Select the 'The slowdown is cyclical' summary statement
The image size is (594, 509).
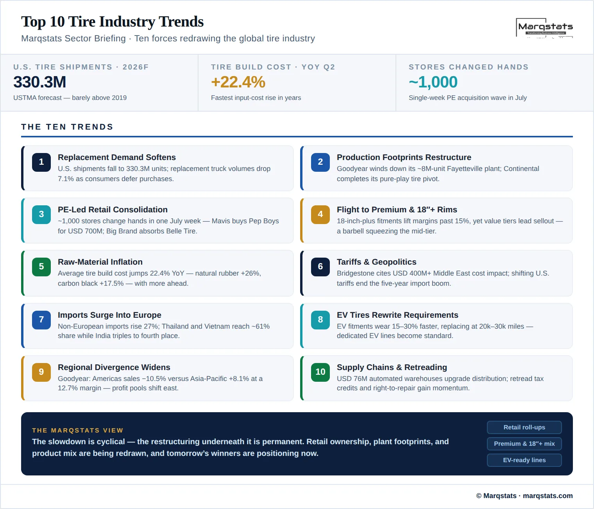click(240, 447)
